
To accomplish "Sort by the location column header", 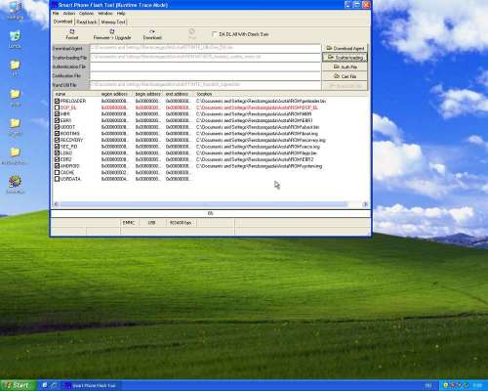I will (281, 94).
